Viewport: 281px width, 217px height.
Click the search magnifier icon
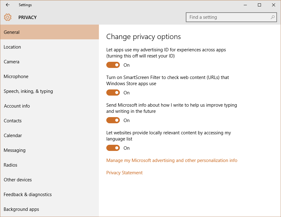(x=273, y=17)
